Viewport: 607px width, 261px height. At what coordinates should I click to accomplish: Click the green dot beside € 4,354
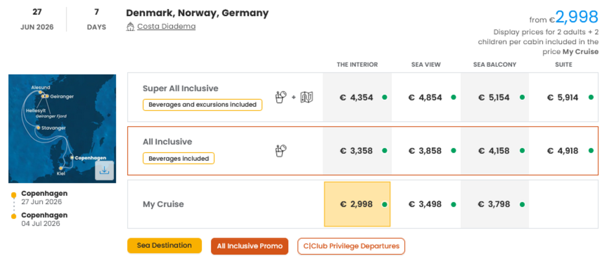[385, 97]
